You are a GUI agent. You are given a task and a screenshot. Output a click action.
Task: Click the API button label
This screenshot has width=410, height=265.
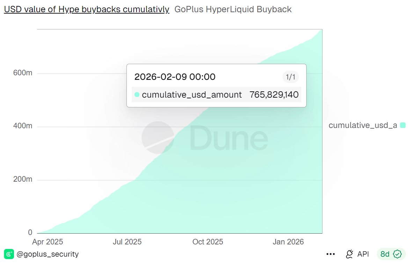(x=363, y=254)
